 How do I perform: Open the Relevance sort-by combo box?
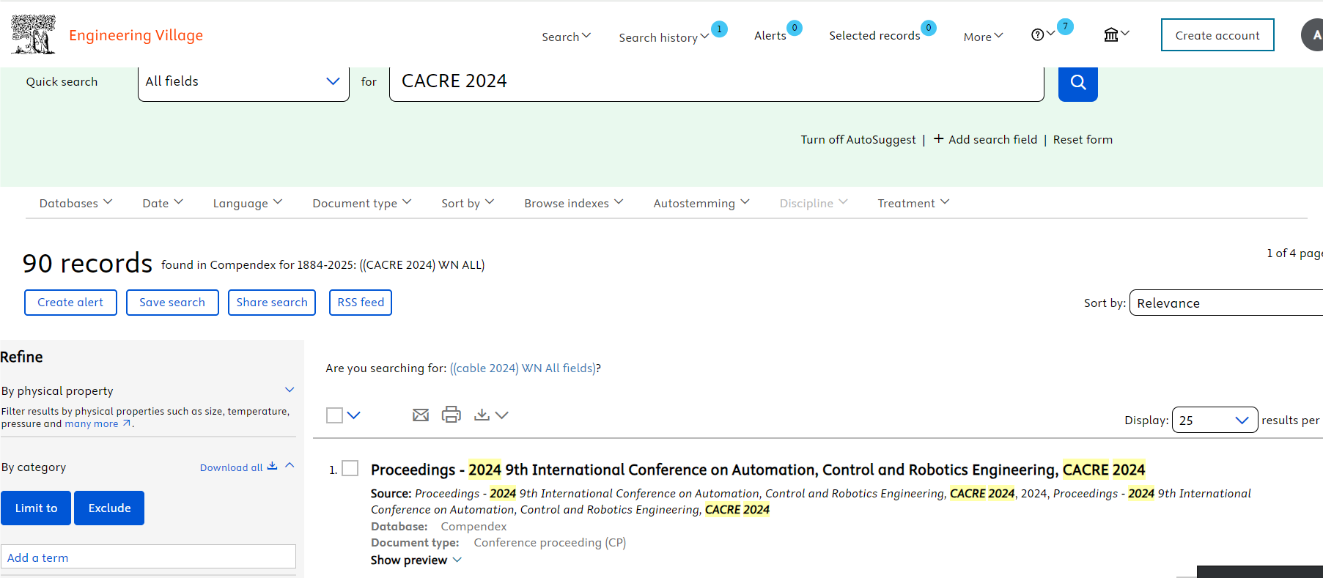[x=1226, y=303]
